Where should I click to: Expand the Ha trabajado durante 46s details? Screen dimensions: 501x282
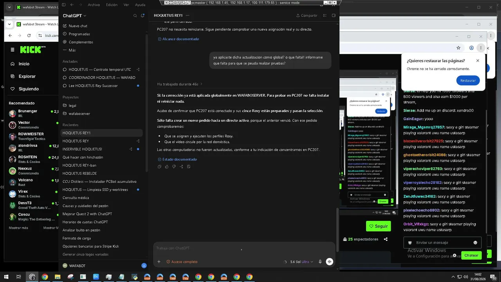pos(180,84)
